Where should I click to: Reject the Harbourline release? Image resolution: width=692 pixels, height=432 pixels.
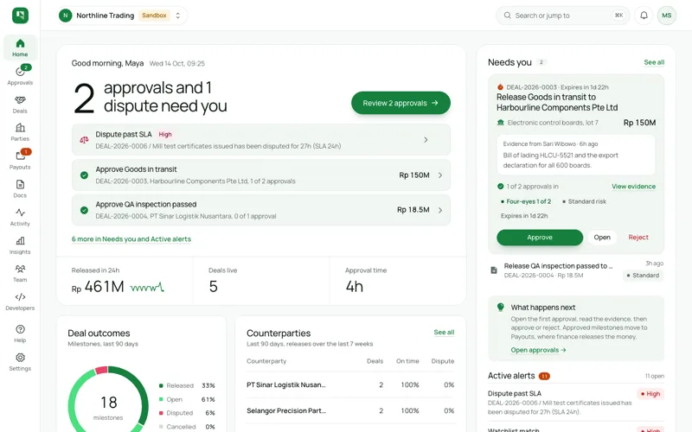638,237
